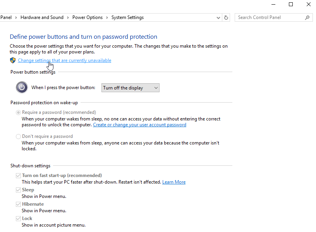This screenshot has width=316, height=232.
Task: Minimize the Control Panel window
Action: point(273,5)
